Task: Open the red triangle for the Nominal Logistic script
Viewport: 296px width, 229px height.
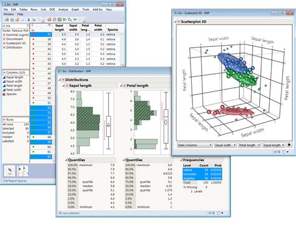Action: coord(4,35)
